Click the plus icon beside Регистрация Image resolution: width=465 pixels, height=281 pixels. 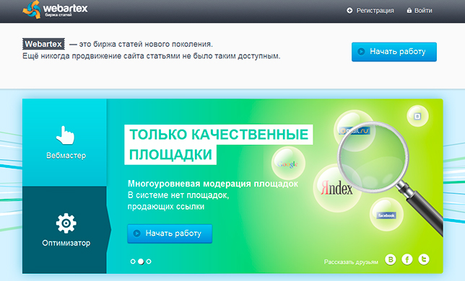[349, 11]
